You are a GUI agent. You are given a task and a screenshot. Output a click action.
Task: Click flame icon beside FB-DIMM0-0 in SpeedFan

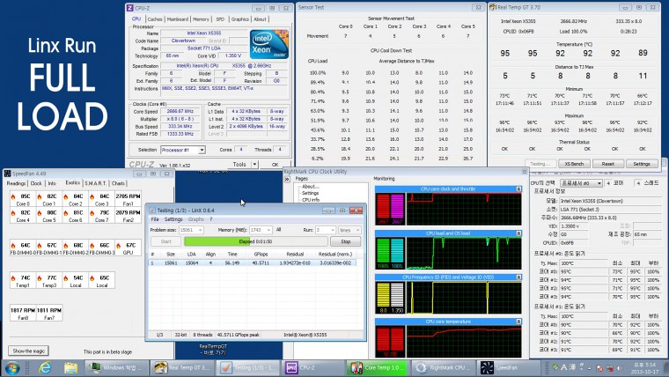point(13,246)
